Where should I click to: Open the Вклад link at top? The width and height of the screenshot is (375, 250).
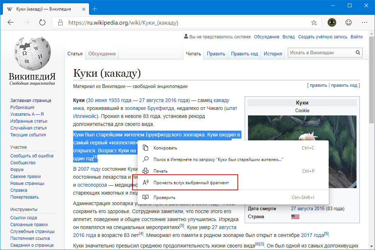click(x=288, y=37)
